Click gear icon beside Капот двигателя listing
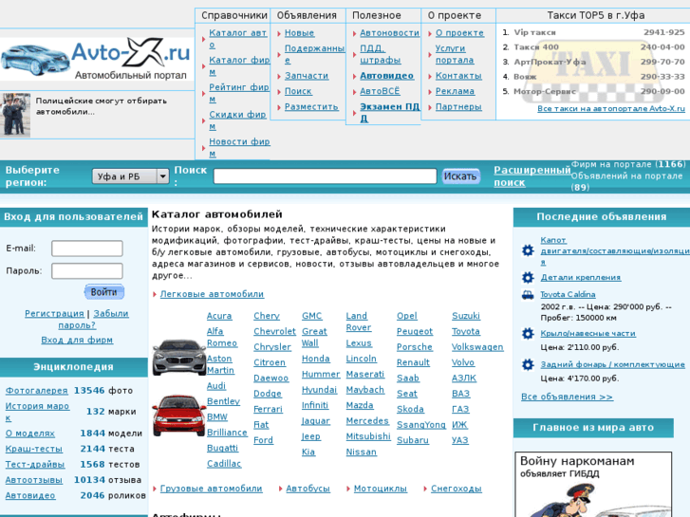 click(528, 250)
